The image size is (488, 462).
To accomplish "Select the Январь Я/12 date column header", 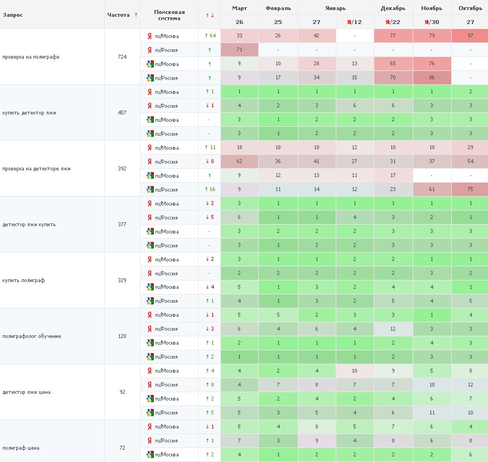I will (x=355, y=22).
